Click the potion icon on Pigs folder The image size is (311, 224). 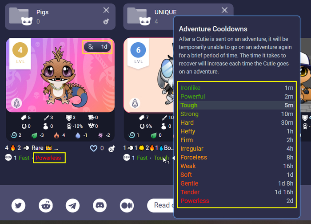tap(106, 21)
